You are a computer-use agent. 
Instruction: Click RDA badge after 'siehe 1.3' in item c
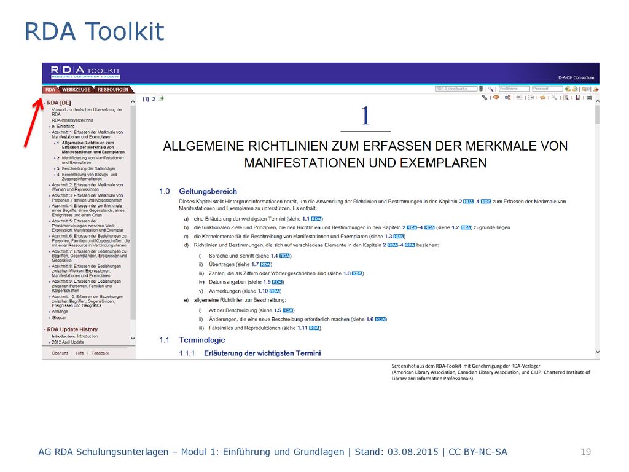[x=398, y=237]
